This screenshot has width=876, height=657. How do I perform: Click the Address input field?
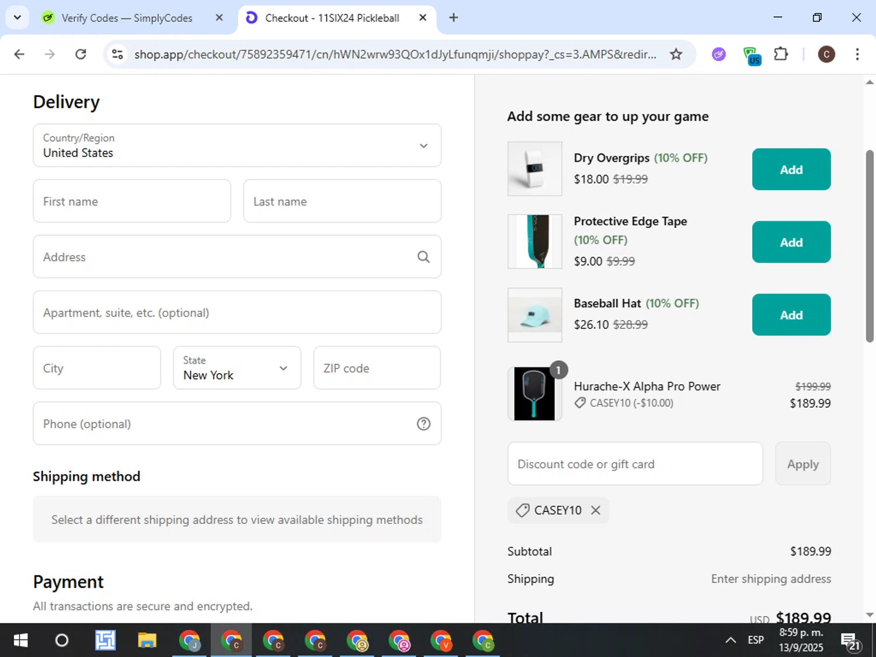[x=237, y=256]
